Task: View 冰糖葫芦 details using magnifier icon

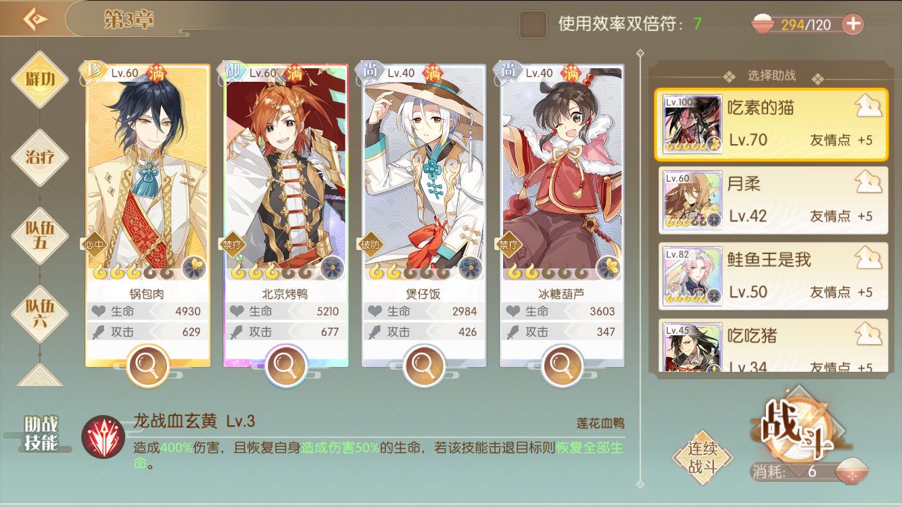Action: (561, 366)
